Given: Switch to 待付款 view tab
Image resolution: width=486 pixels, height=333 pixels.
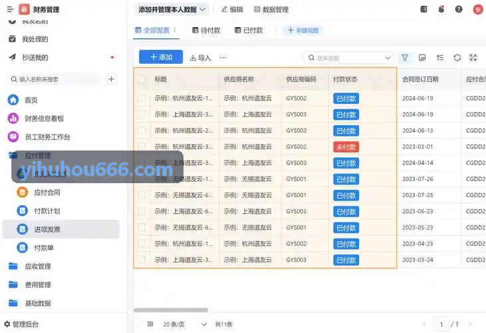Looking at the screenshot, I should [206, 31].
